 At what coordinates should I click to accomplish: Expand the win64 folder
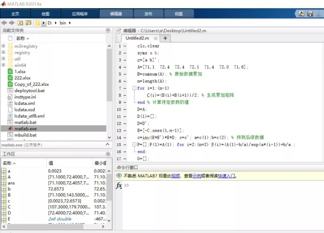(3, 65)
